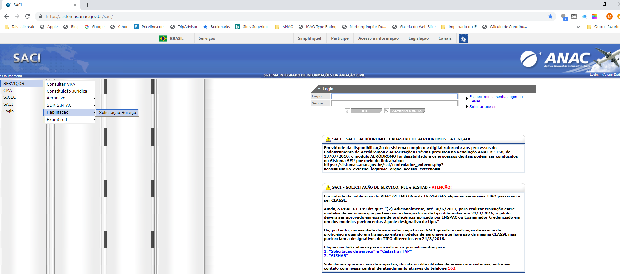Click the blue bookmark star icon
The image size is (620, 274).
point(550,16)
